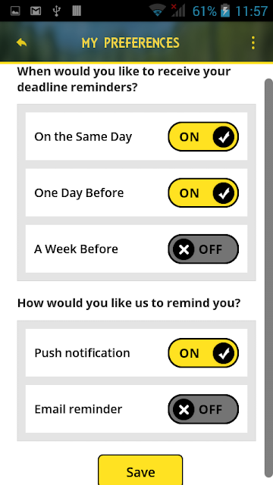Tap the Gmail notification icon in status bar
The height and width of the screenshot is (485, 273).
coord(36,11)
